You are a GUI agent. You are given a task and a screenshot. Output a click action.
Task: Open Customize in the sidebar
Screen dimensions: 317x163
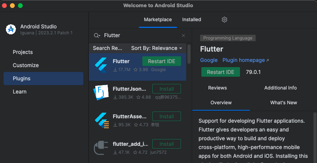(43, 66)
